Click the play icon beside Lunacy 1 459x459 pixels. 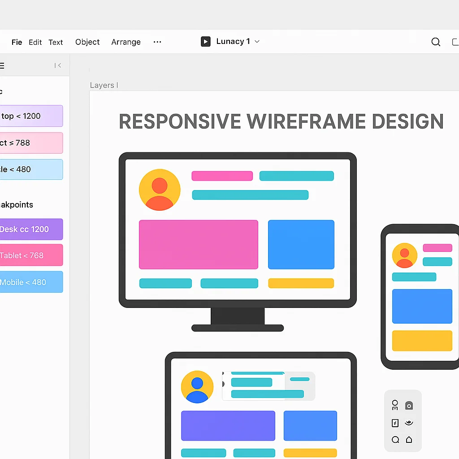point(205,41)
